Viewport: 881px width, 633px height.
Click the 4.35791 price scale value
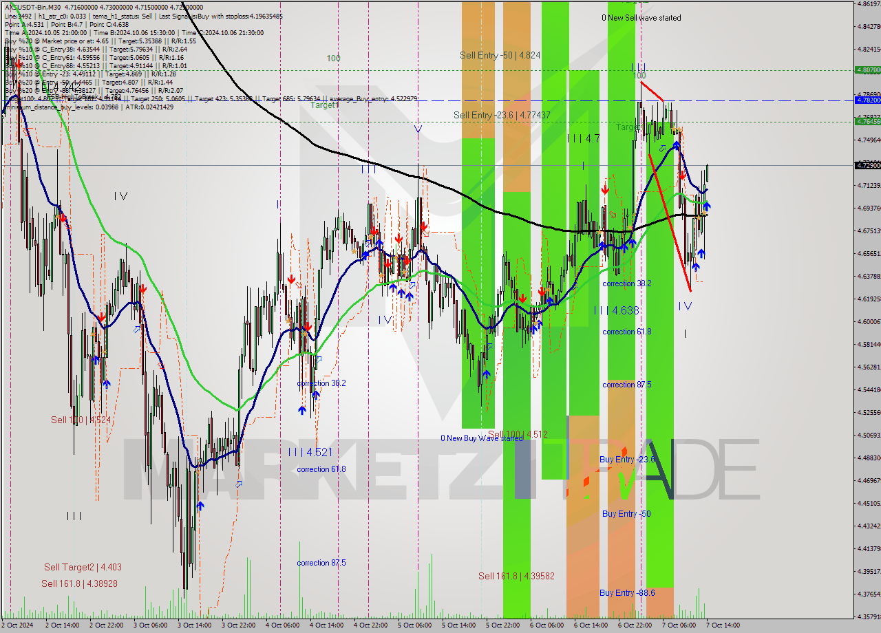click(869, 616)
